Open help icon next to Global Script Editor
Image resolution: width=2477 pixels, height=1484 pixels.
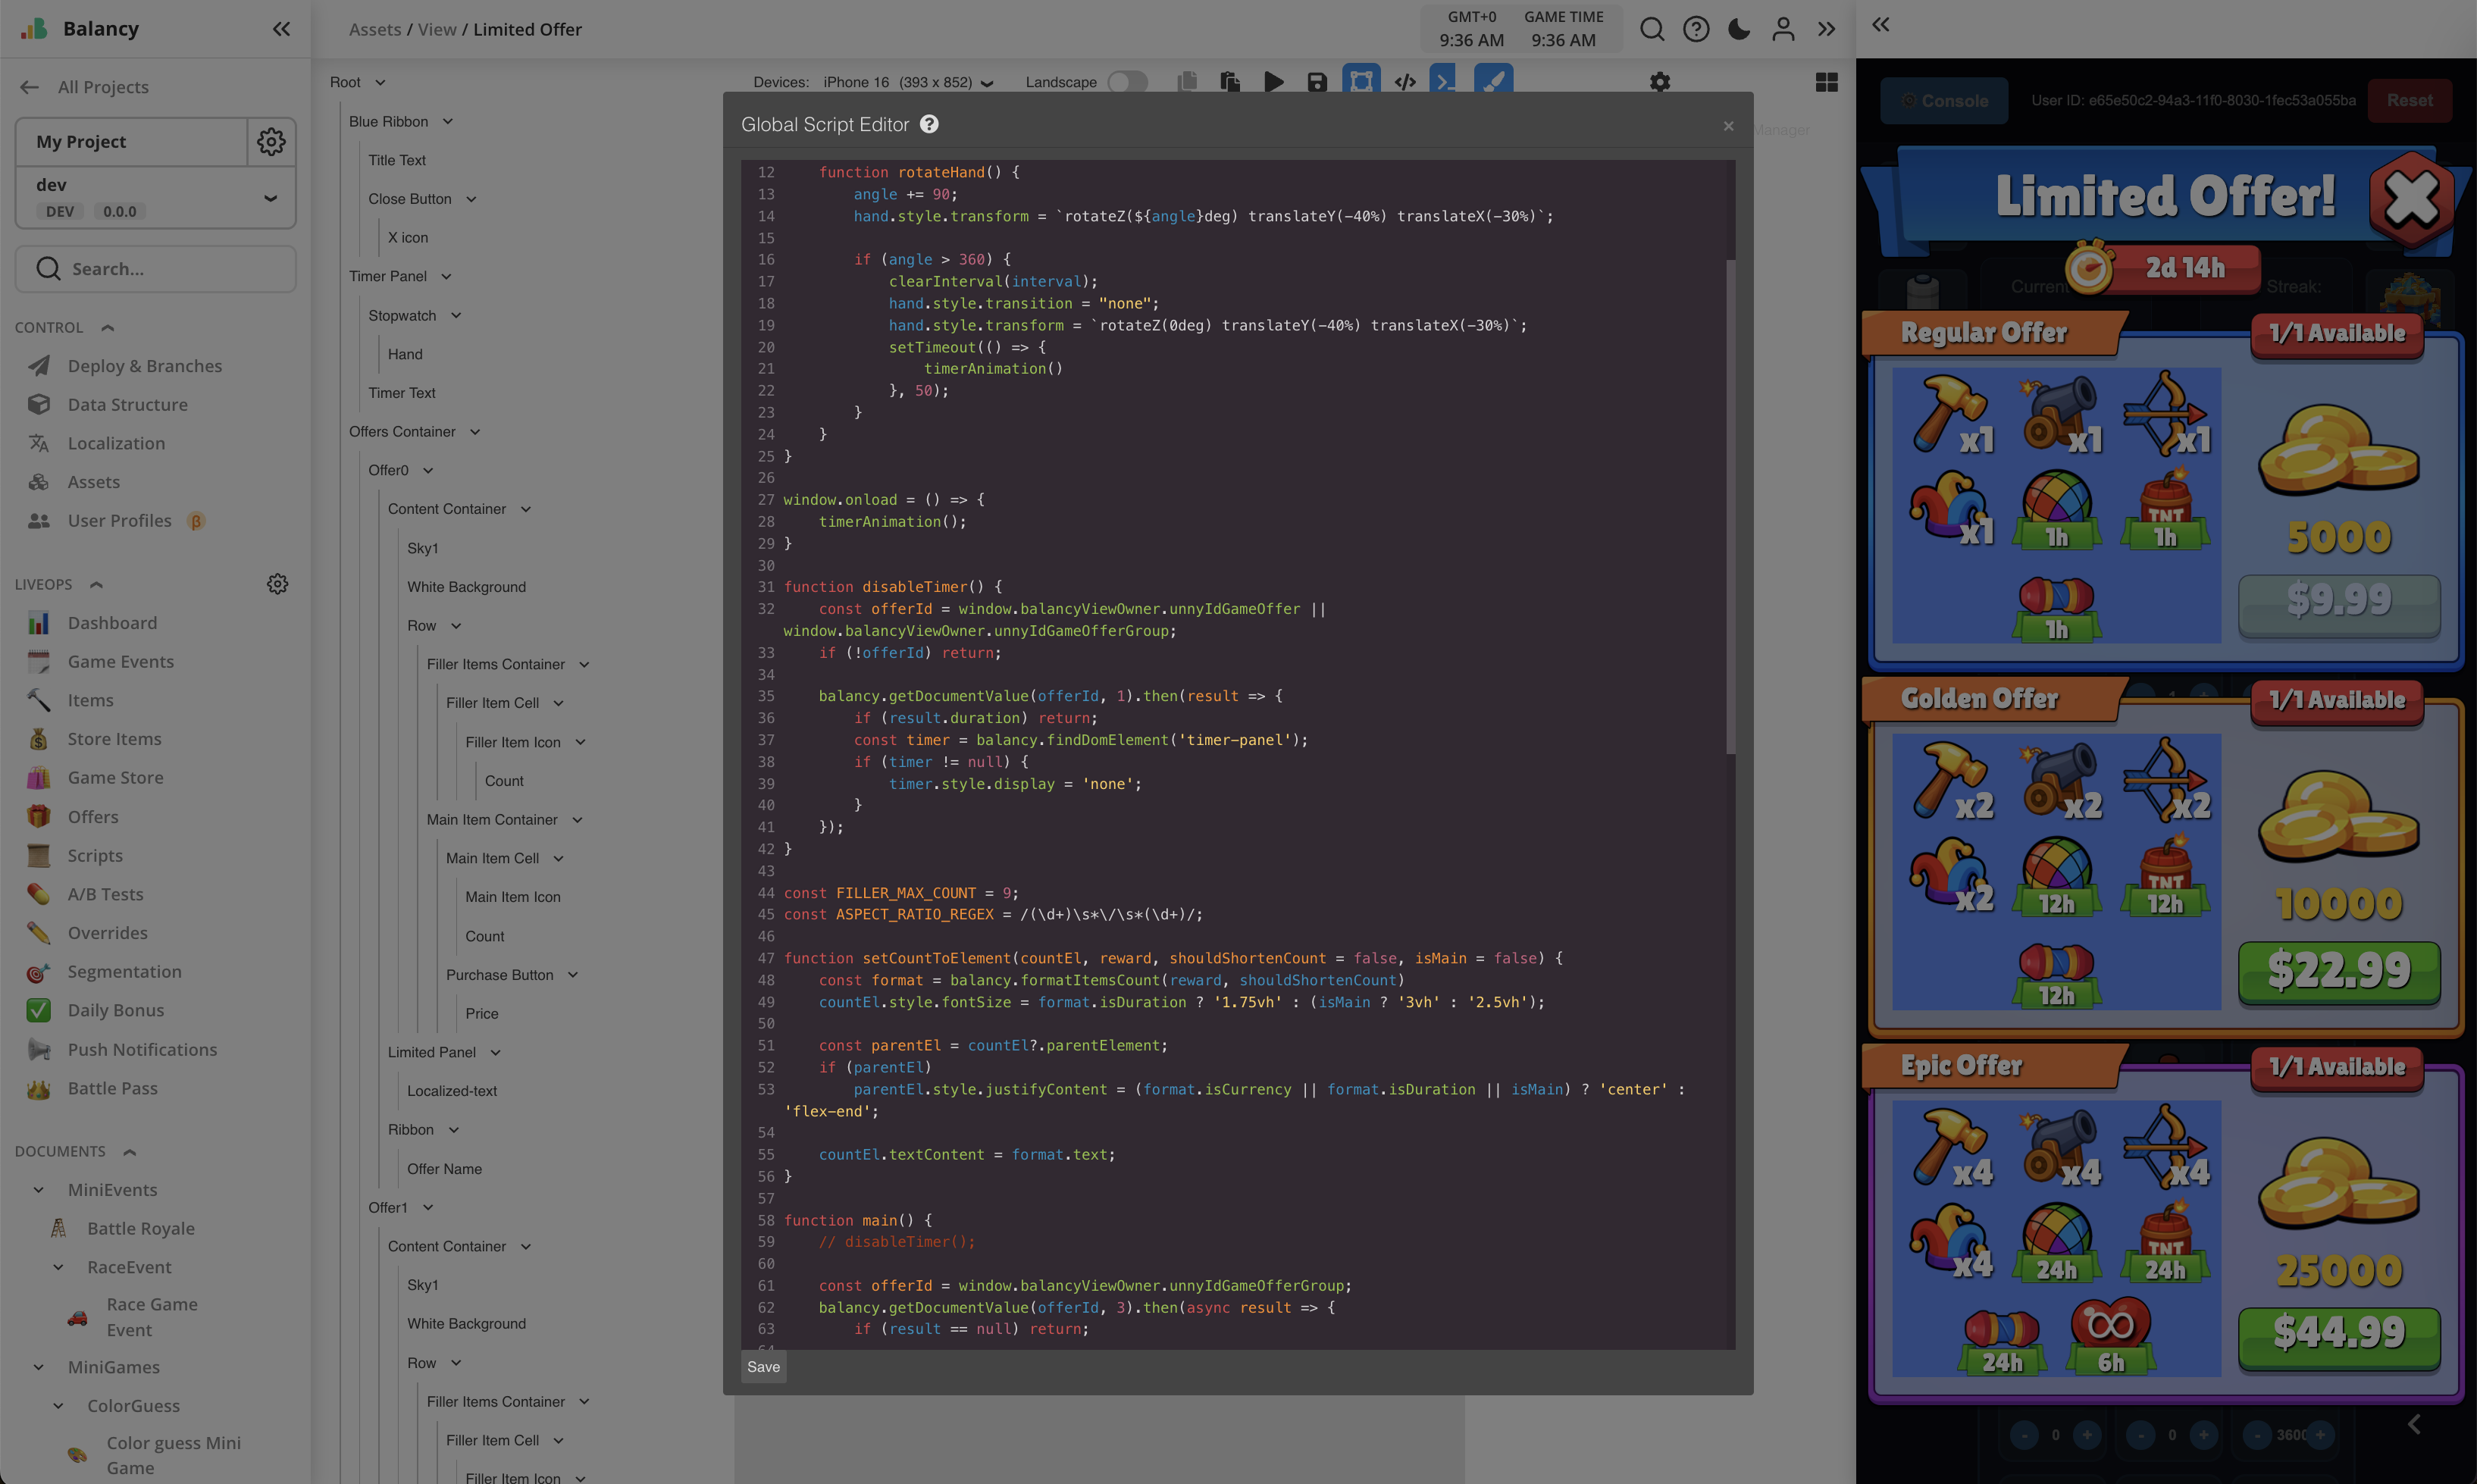coord(929,124)
